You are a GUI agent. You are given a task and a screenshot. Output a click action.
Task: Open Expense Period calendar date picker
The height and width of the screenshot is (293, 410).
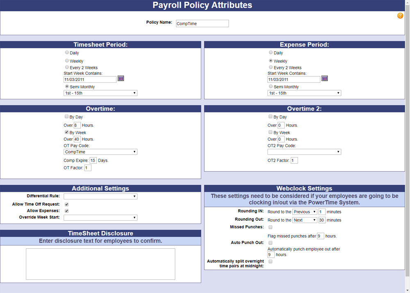tap(325, 78)
